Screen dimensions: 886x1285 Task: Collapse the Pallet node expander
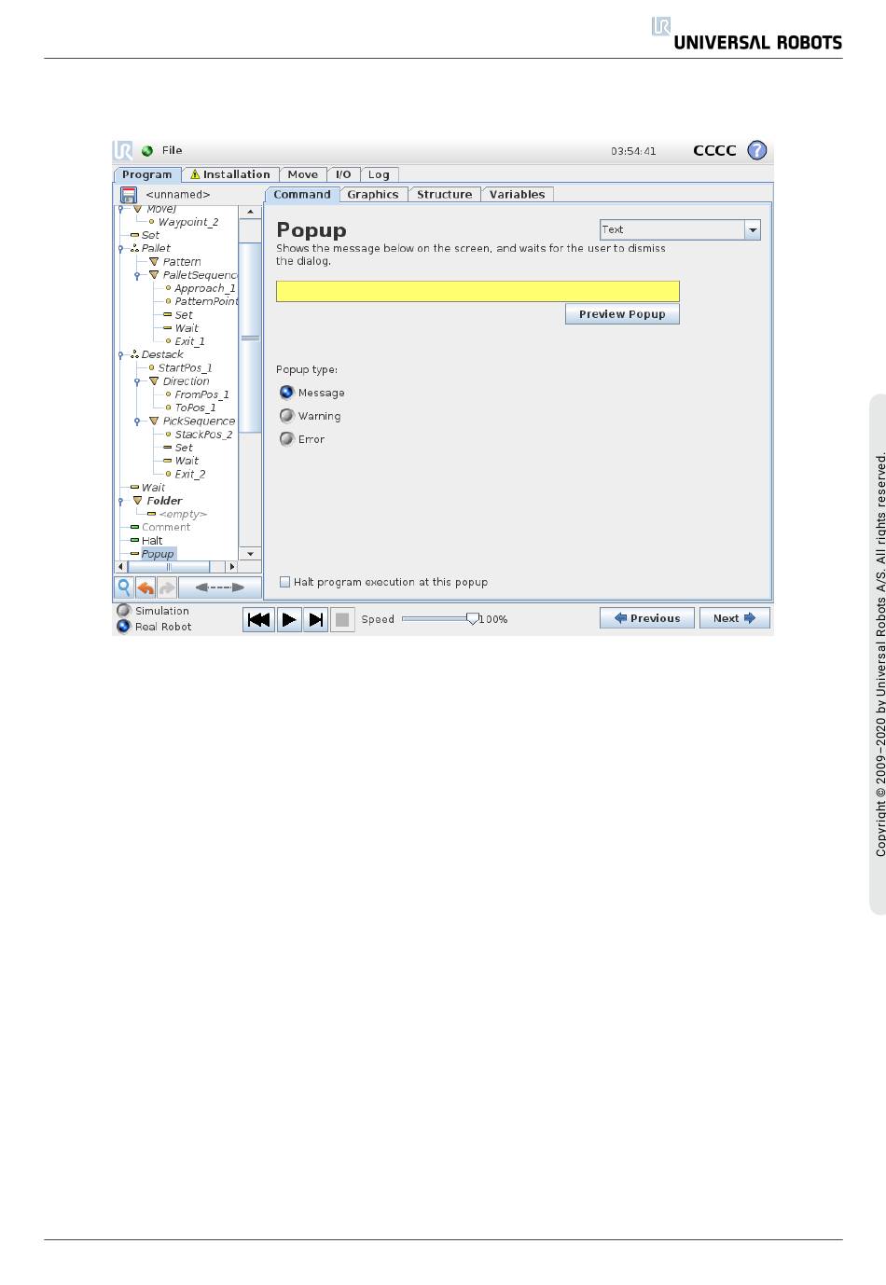(120, 249)
